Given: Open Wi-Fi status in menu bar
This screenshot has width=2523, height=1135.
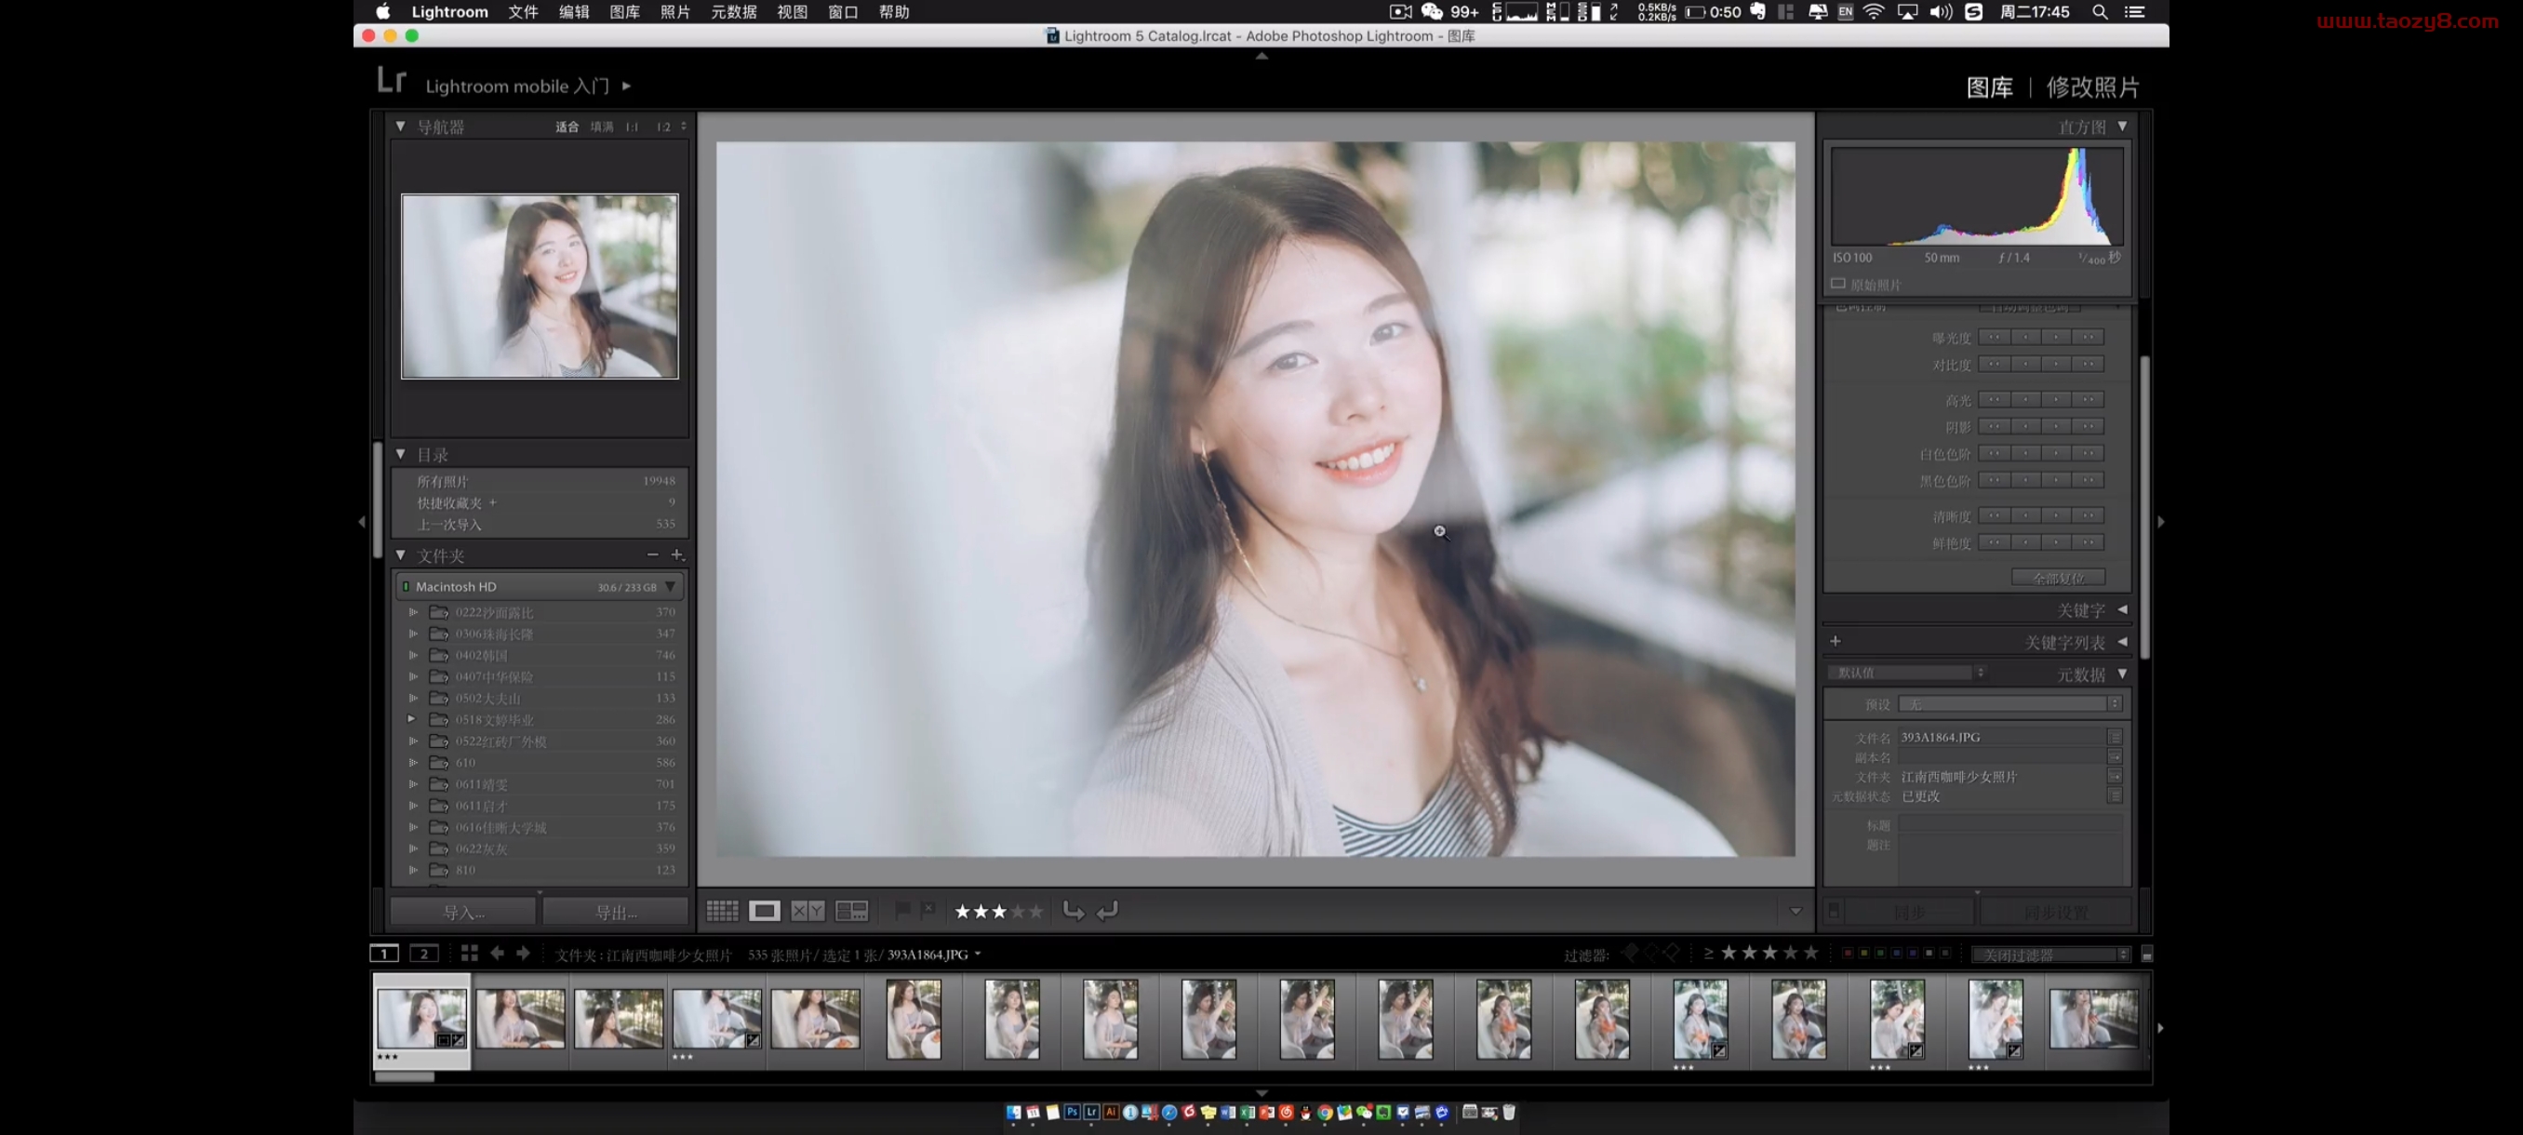Looking at the screenshot, I should [1874, 12].
